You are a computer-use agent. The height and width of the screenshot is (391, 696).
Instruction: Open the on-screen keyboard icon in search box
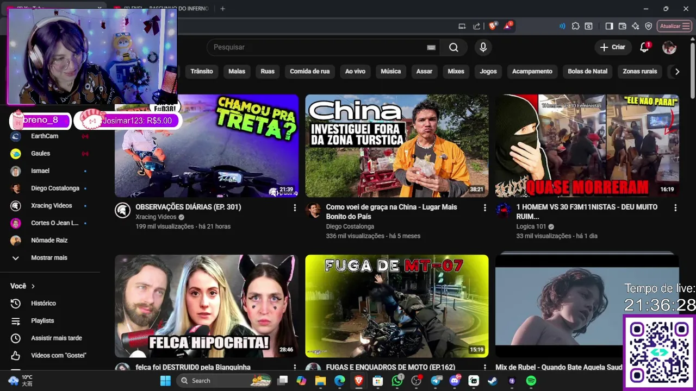tap(431, 47)
